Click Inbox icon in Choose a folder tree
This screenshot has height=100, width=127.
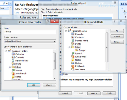pyautogui.click(x=73, y=47)
